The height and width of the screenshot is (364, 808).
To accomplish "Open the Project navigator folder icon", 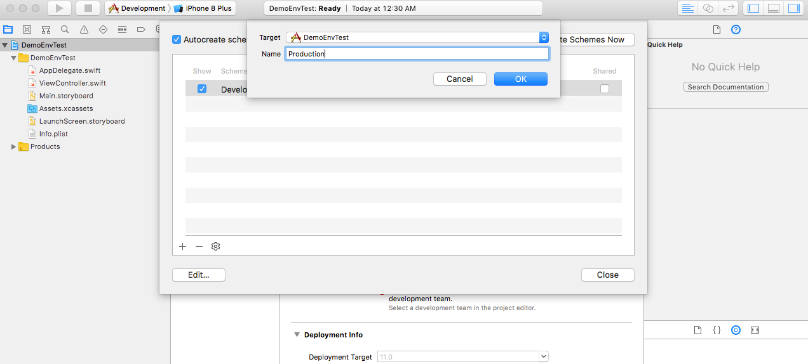I will [8, 29].
